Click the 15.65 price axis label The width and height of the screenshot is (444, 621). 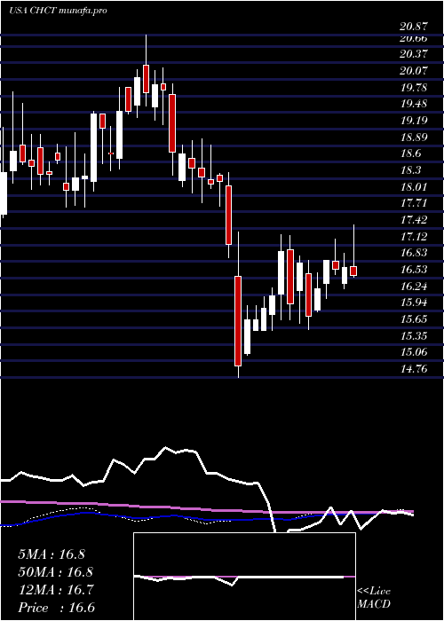(x=414, y=319)
